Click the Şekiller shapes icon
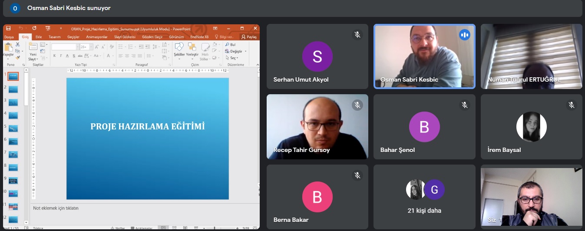The height and width of the screenshot is (231, 585). coord(179,46)
